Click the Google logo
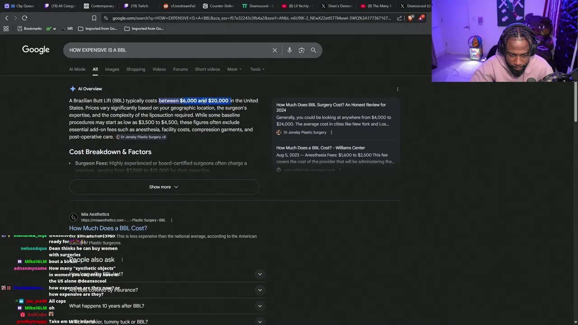 click(36, 50)
